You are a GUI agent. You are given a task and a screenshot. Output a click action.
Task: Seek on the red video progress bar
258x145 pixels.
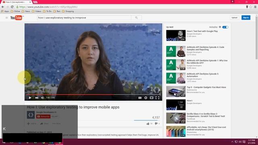(93, 95)
